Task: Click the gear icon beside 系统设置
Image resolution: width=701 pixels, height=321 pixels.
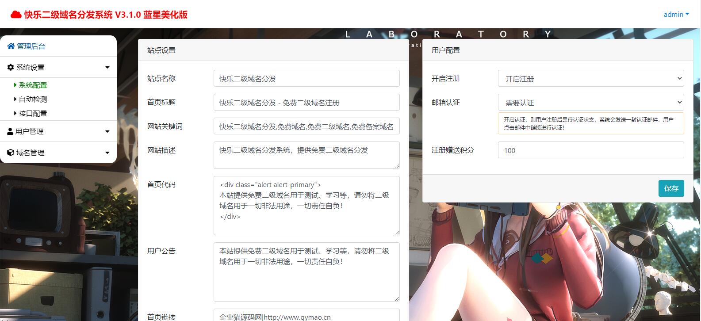Action: [11, 67]
